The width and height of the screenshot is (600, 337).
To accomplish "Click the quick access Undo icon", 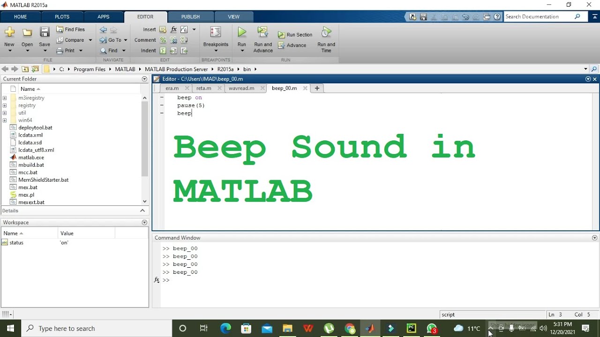I will tap(465, 17).
